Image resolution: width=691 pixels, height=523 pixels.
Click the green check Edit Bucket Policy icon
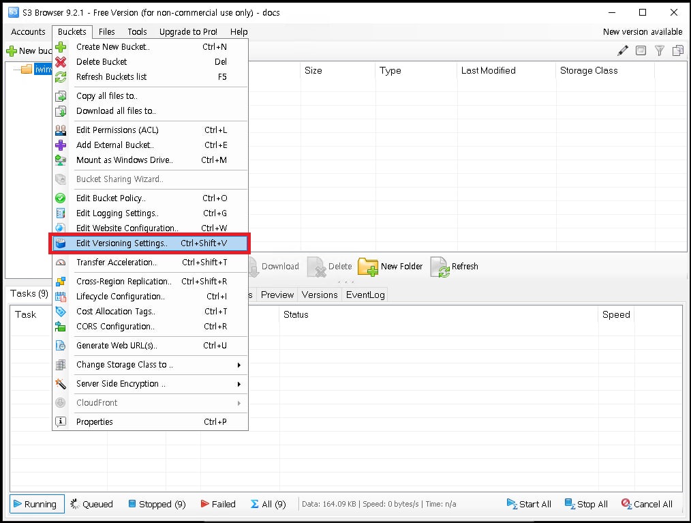tap(61, 198)
